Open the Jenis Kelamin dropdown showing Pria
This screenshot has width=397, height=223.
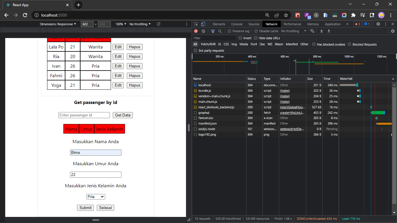click(x=96, y=197)
